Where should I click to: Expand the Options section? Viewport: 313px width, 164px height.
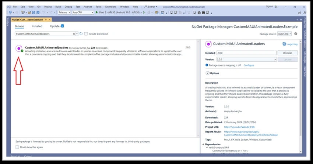coord(208,73)
